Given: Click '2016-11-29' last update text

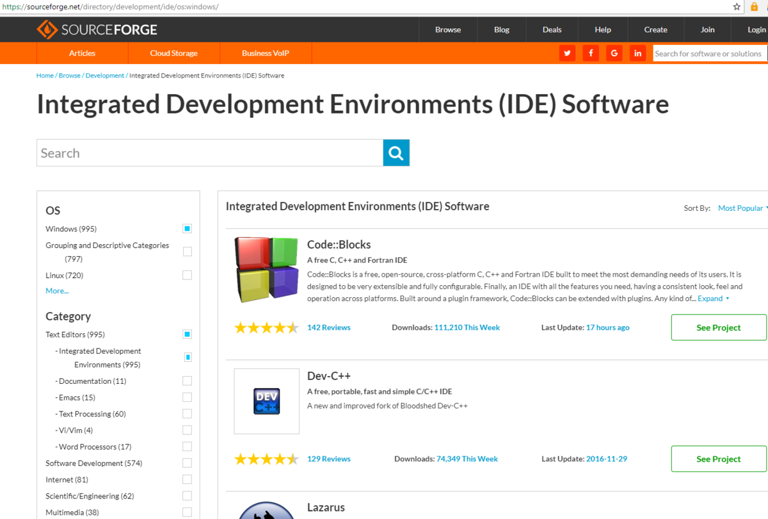Looking at the screenshot, I should pyautogui.click(x=607, y=459).
